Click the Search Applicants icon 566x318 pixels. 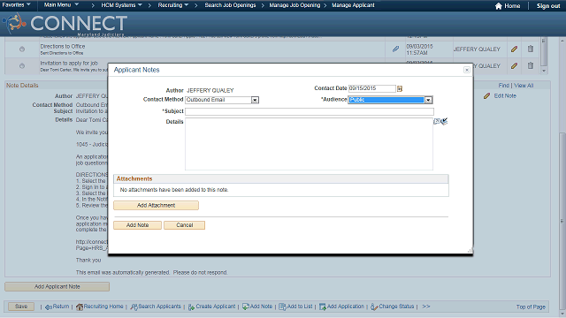pos(134,307)
